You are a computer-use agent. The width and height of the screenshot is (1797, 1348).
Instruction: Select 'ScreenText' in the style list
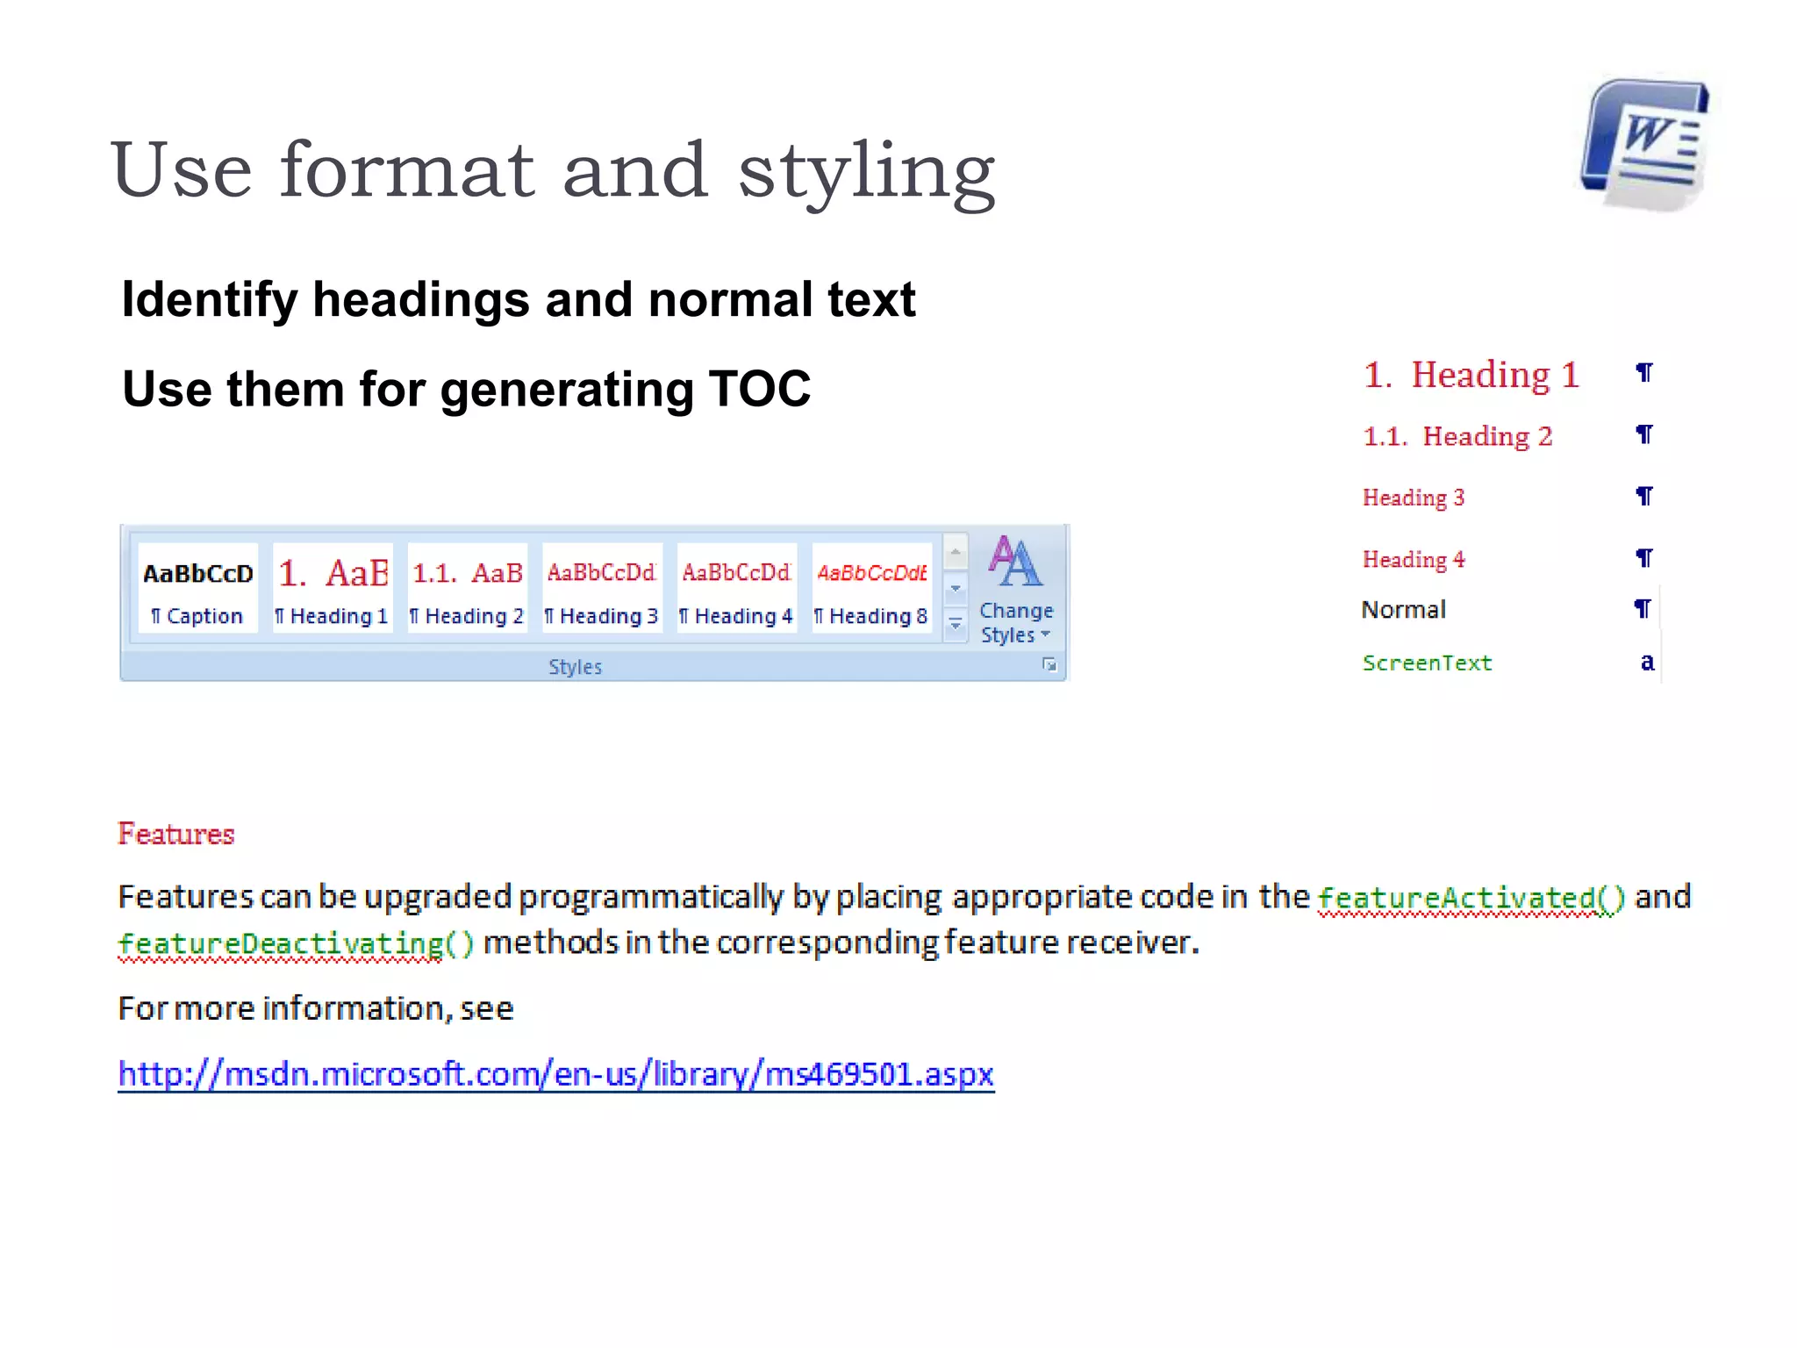[1427, 663]
